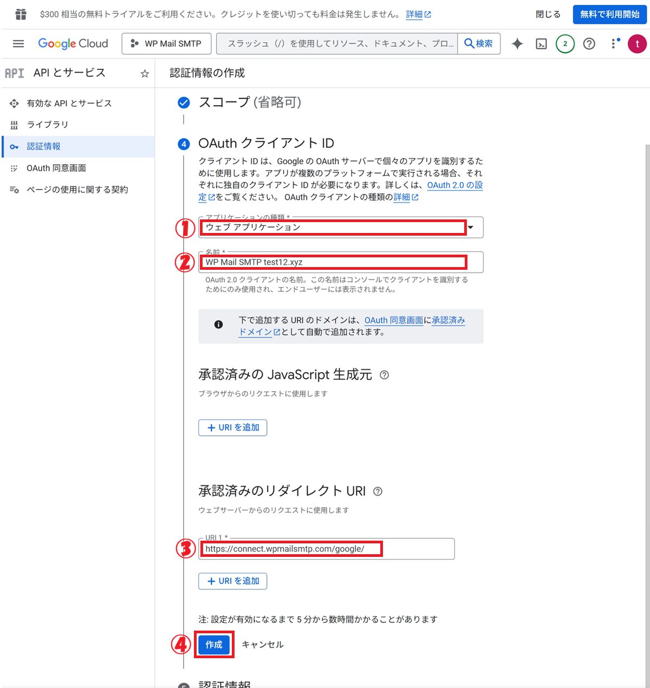
Task: Go to 有効な API とサービス
Action: 69,103
